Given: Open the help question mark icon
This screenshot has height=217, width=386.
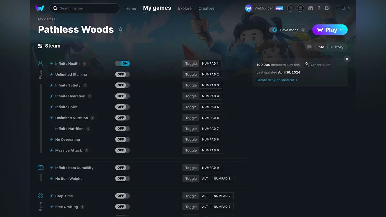Looking at the screenshot, I should click(x=319, y=8).
